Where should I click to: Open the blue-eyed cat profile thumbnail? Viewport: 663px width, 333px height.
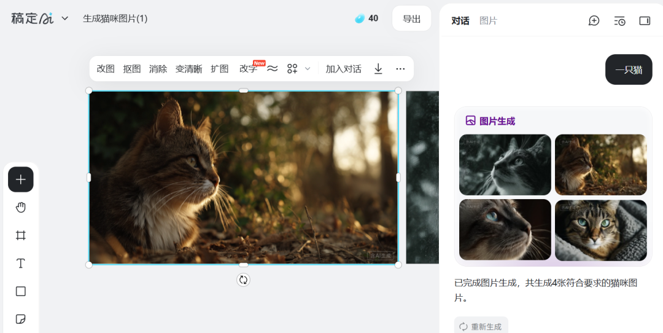pos(505,230)
